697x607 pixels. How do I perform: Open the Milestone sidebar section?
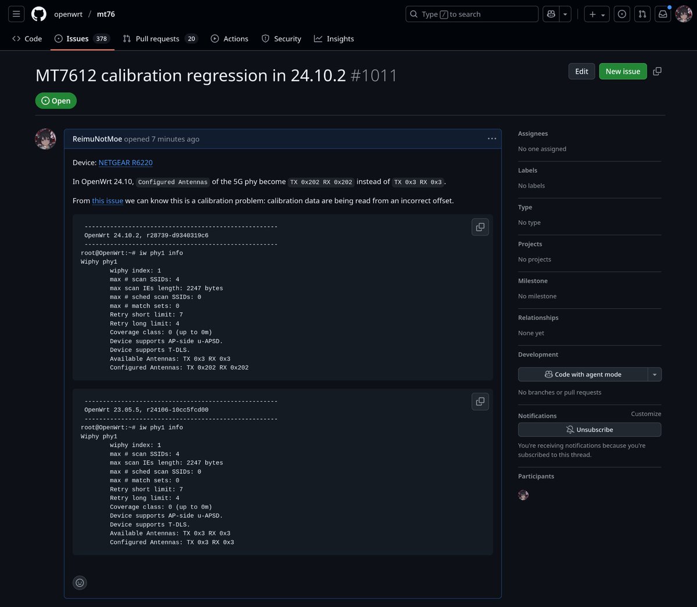pos(533,281)
